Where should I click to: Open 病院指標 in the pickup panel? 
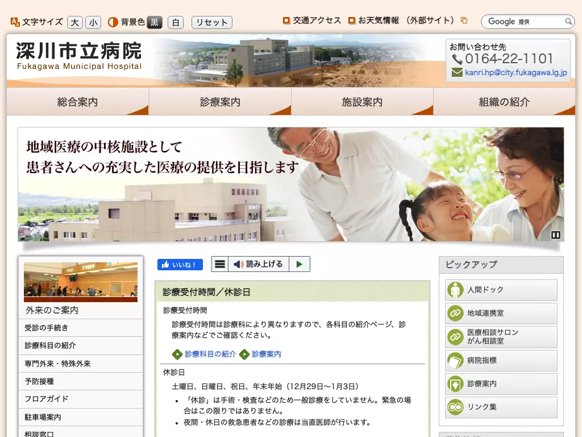pos(501,360)
